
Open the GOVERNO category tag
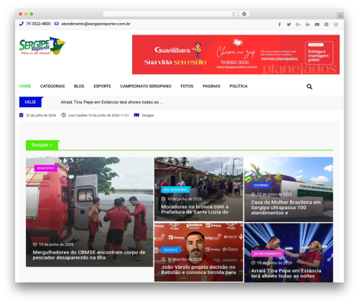[x=261, y=185]
